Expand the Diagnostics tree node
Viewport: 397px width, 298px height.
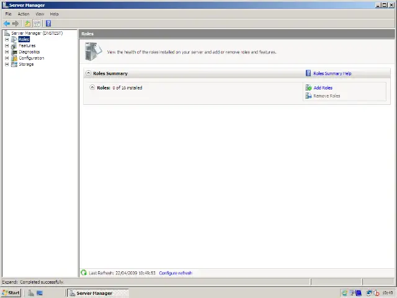[7, 52]
